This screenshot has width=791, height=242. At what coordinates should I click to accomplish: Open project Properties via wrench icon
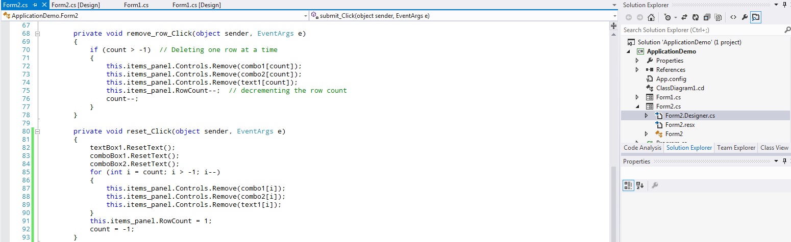[745, 17]
